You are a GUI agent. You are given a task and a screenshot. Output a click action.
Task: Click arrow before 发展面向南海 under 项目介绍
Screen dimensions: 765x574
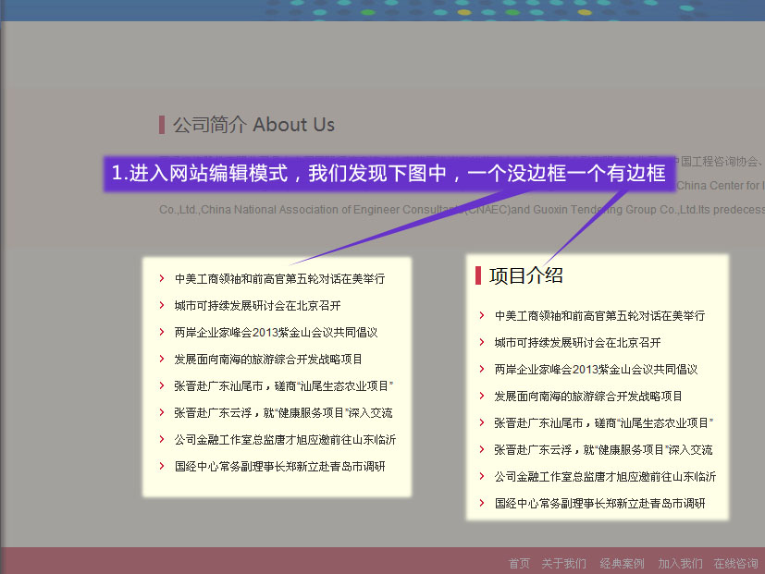tap(482, 396)
